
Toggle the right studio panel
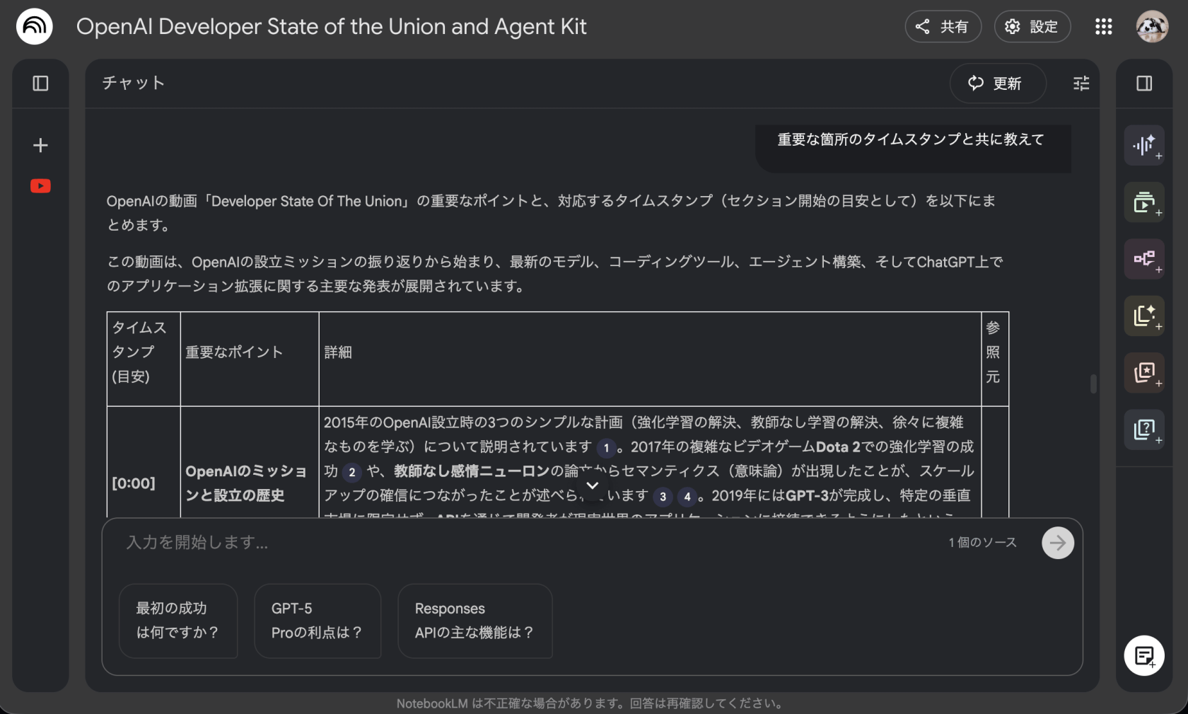(1143, 84)
